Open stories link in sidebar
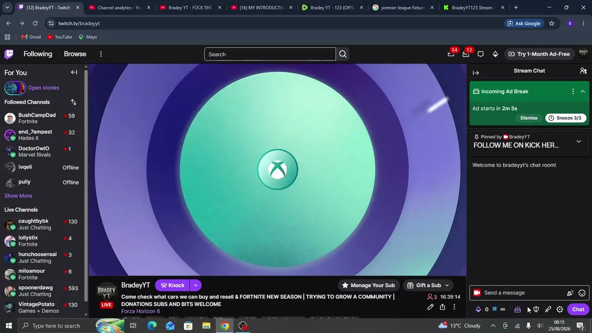The width and height of the screenshot is (592, 333). pos(43,88)
